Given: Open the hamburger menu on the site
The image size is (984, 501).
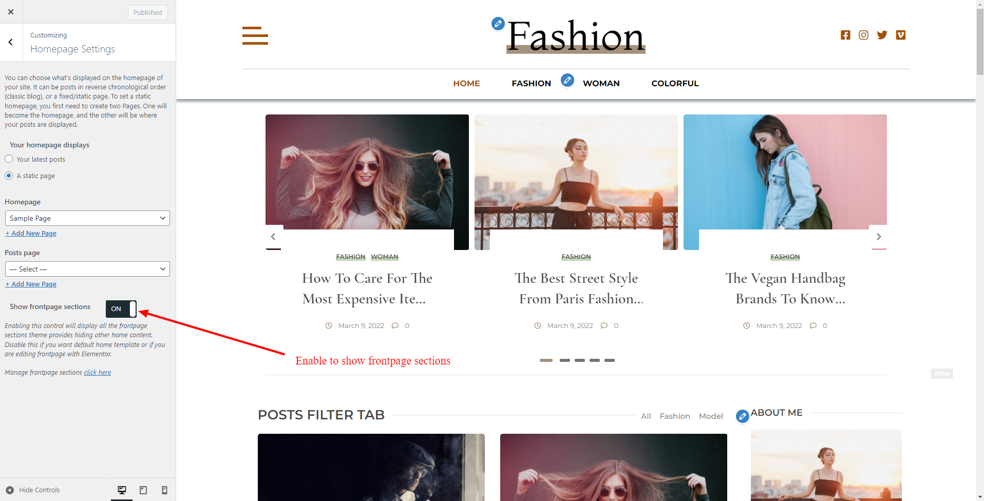Looking at the screenshot, I should (x=255, y=36).
